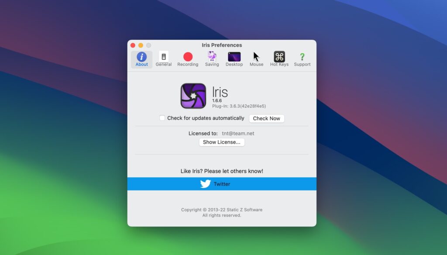The height and width of the screenshot is (255, 447).
Task: Click the Static Z Software copyright notice
Action: point(221,210)
